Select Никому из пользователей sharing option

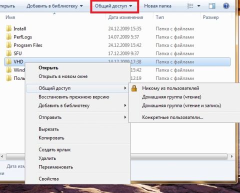pos(170,88)
